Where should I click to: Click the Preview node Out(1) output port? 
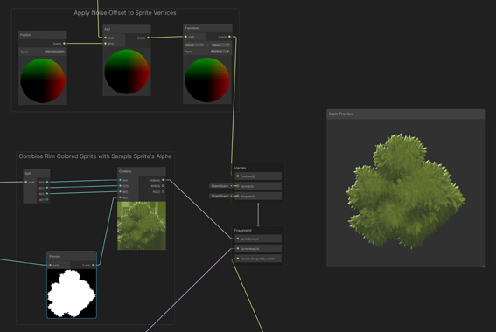pos(93,265)
